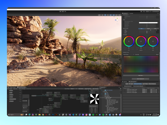The width and height of the screenshot is (167, 125).
Task: Enable the Color Filter override checkbox
Action: click(x=124, y=23)
